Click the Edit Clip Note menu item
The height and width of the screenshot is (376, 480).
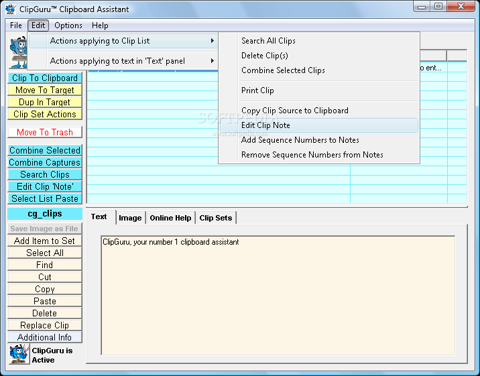click(318, 125)
